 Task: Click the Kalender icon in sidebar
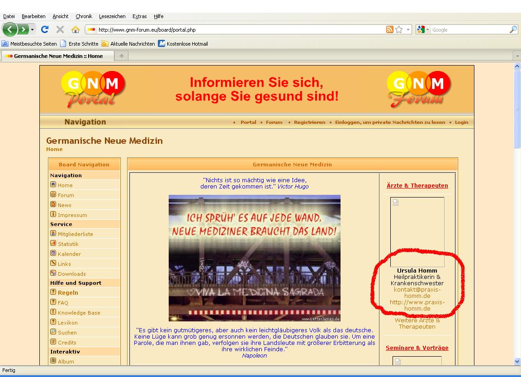[53, 254]
